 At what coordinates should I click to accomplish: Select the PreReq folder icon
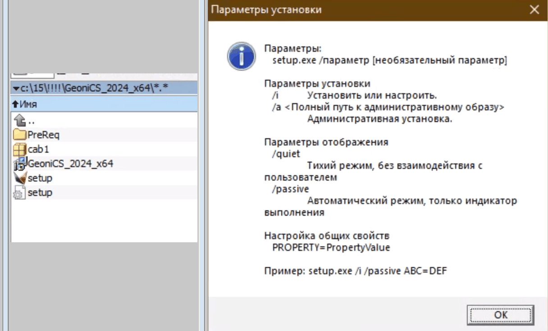click(x=20, y=135)
